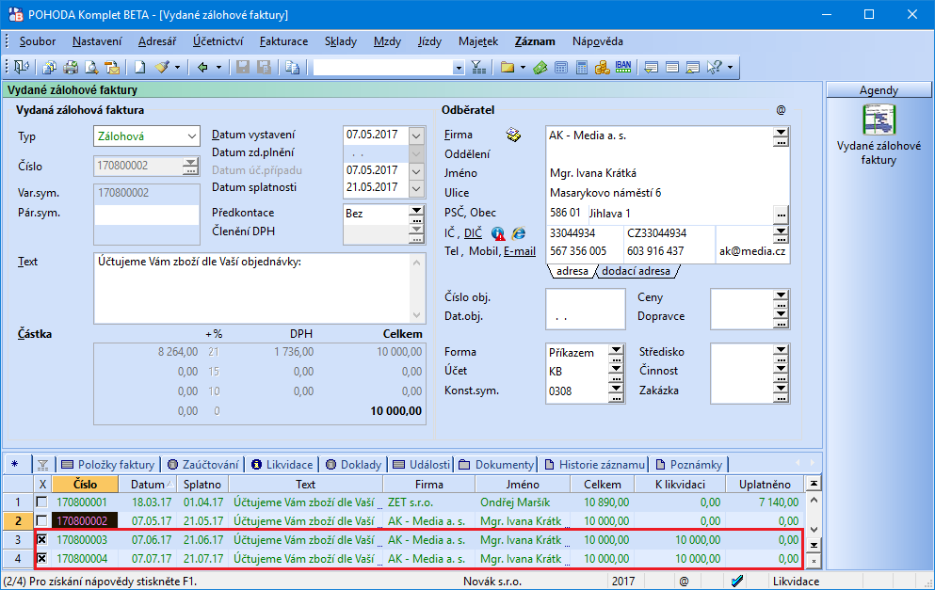The image size is (935, 590).
Task: Click the print printer icon in toolbar
Action: [x=71, y=68]
